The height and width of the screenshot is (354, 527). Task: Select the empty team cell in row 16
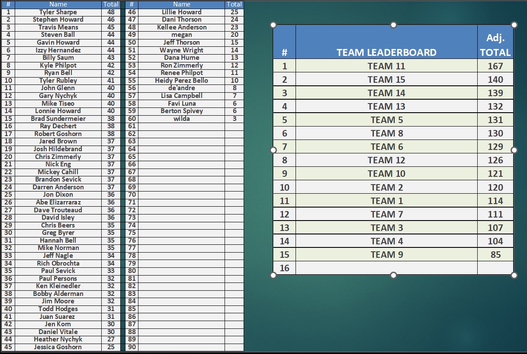(x=386, y=268)
